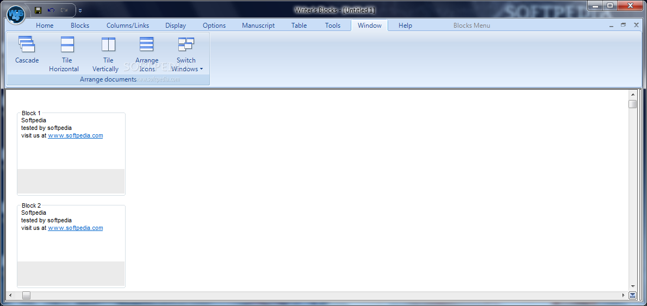Click the first 'Softpedia' line in Block 2
This screenshot has width=647, height=306.
tap(34, 213)
